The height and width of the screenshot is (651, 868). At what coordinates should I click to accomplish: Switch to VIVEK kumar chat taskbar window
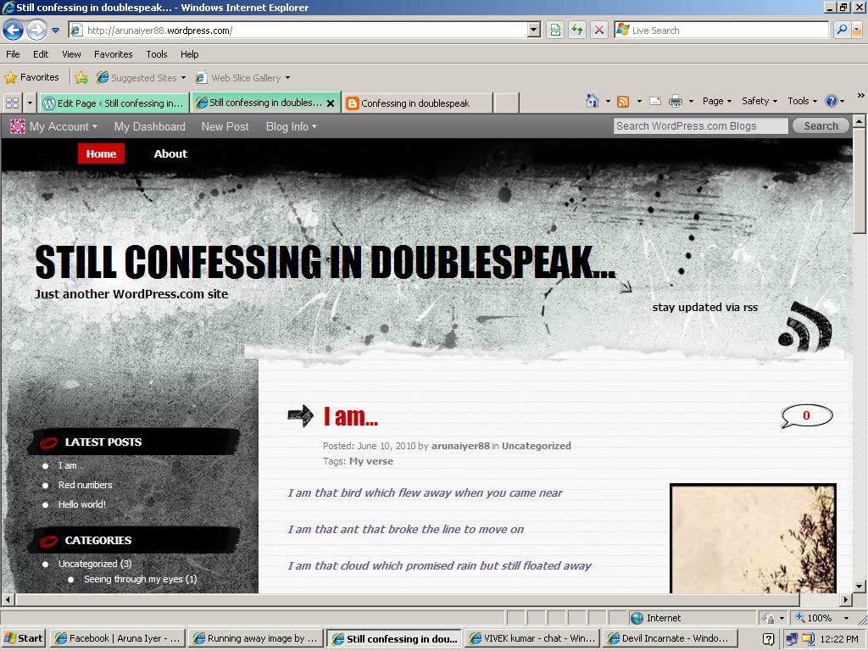coord(532,638)
